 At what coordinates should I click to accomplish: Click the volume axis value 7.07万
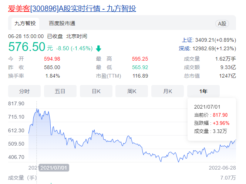[228, 178]
